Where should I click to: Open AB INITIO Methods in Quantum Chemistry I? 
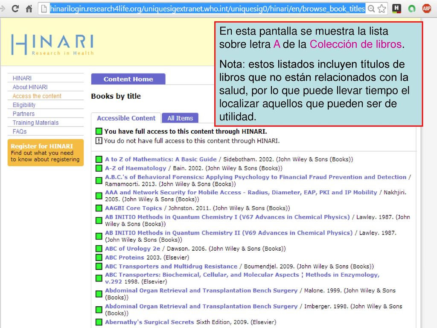(x=227, y=217)
